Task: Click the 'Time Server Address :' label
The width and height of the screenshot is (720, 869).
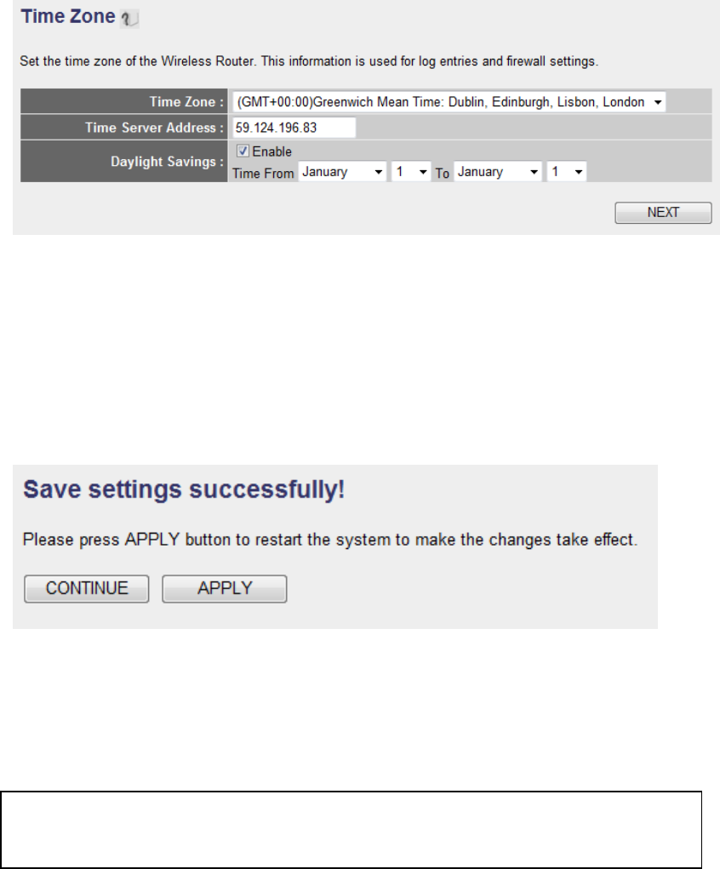Action: pyautogui.click(x=154, y=128)
